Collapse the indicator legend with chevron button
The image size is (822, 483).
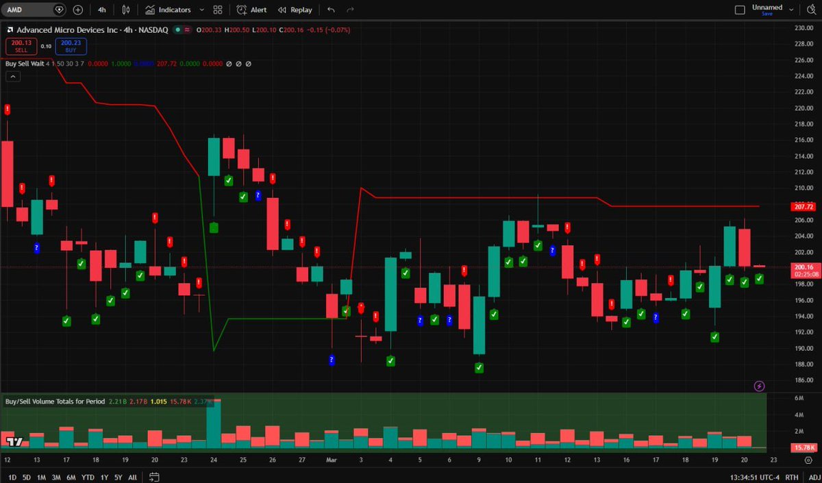click(x=13, y=77)
